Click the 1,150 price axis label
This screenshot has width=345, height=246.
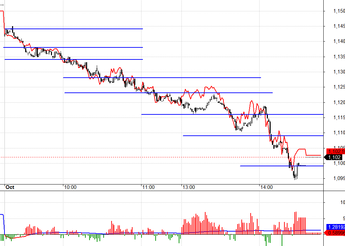(x=339, y=11)
